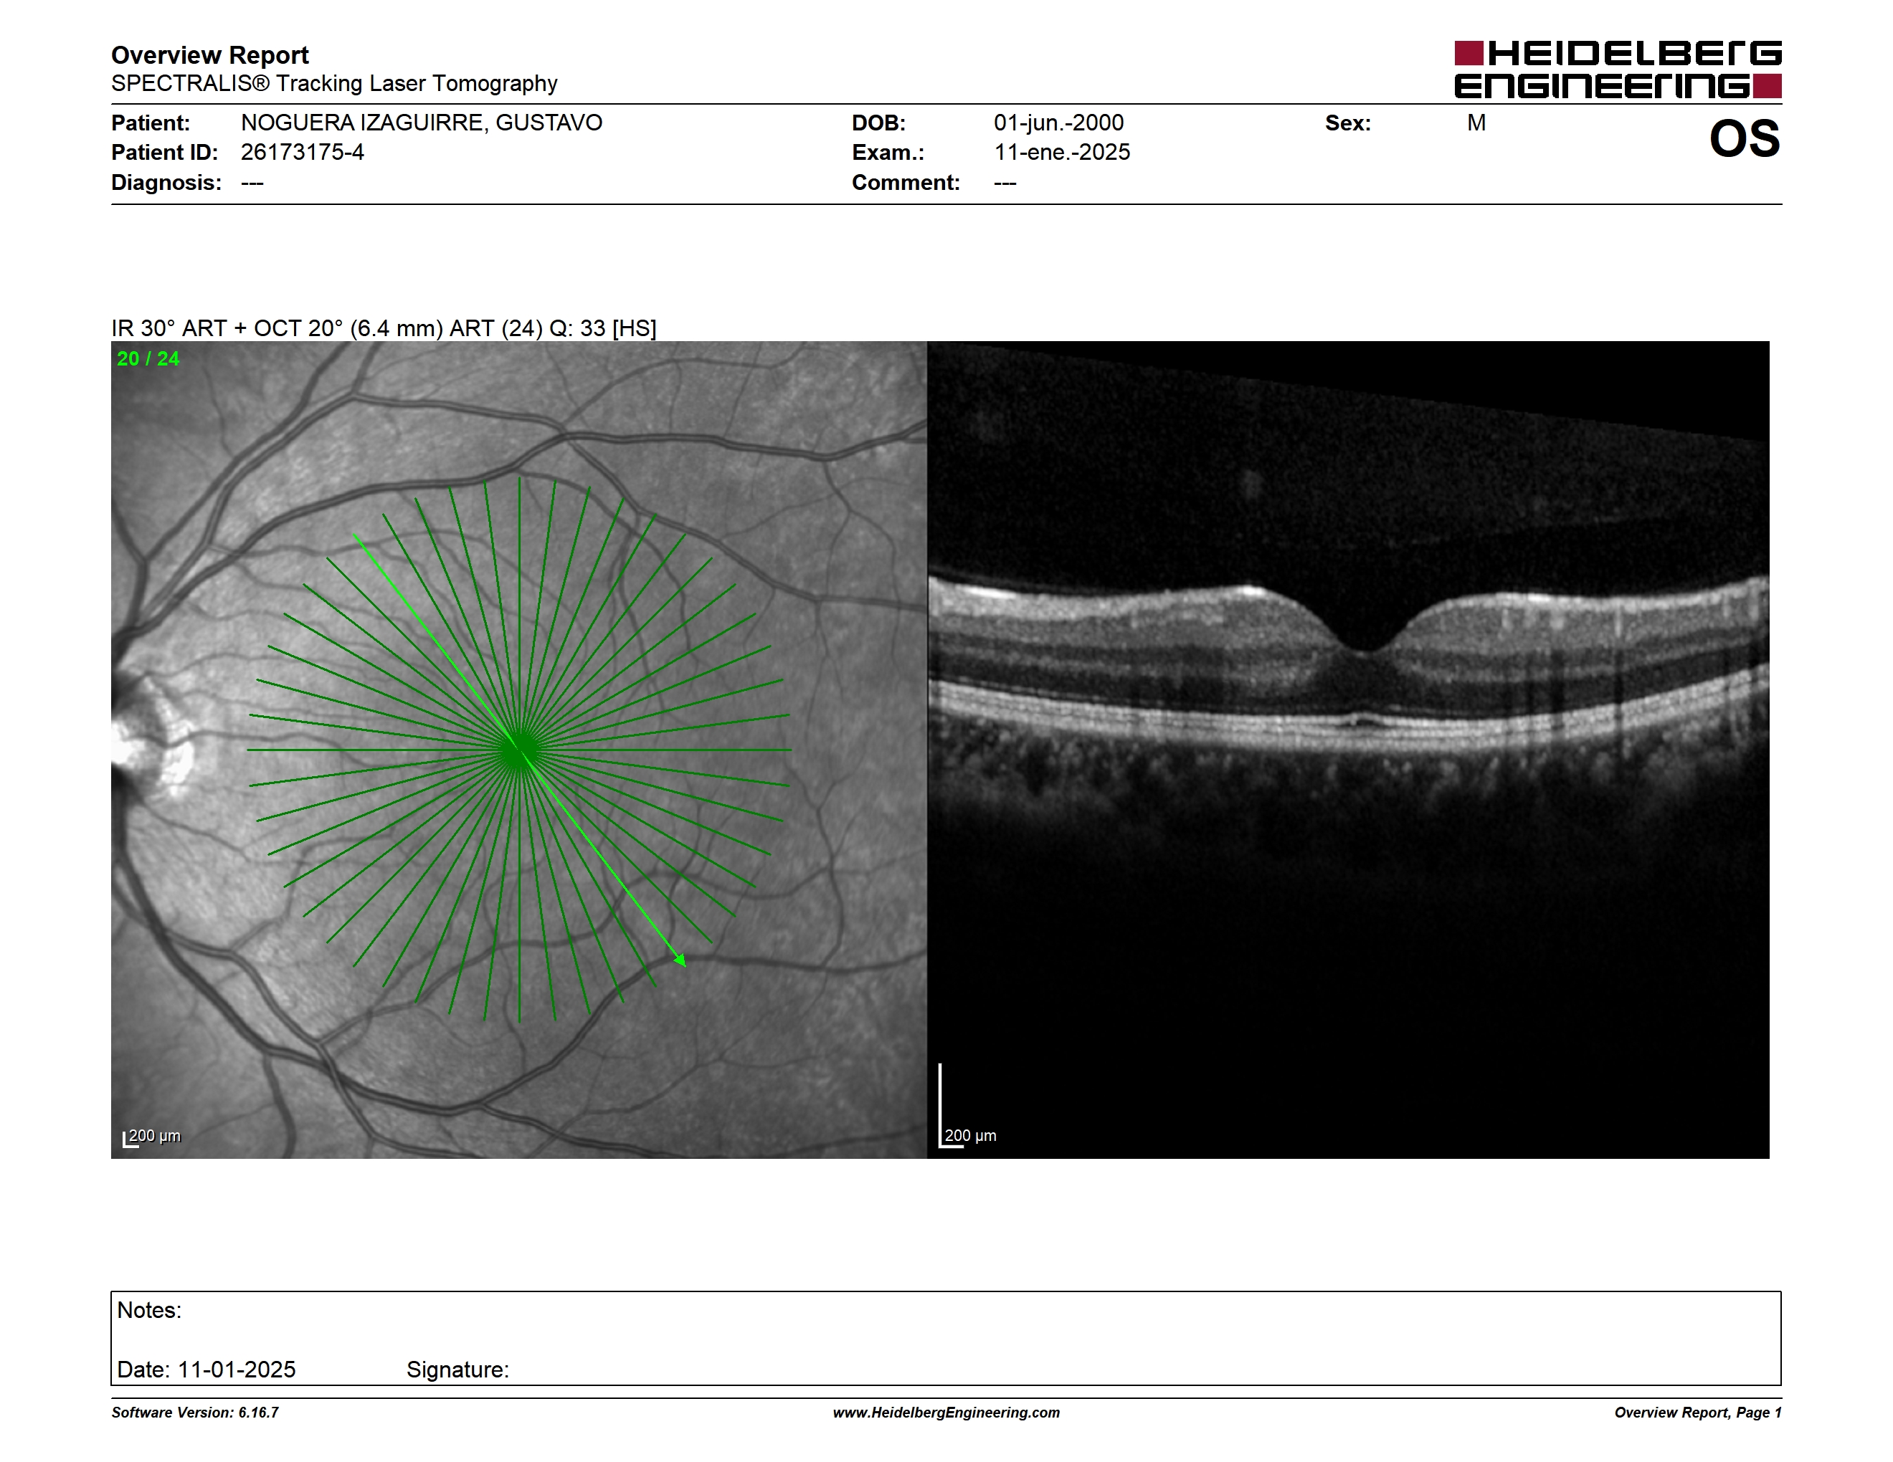Select the Patient ID value 26173175-4
Viewport: 1893px width, 1462px height.
pyautogui.click(x=303, y=153)
